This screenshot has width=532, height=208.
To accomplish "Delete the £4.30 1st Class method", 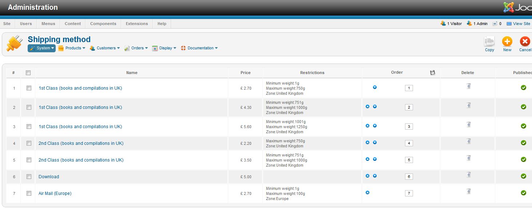I will tap(469, 105).
